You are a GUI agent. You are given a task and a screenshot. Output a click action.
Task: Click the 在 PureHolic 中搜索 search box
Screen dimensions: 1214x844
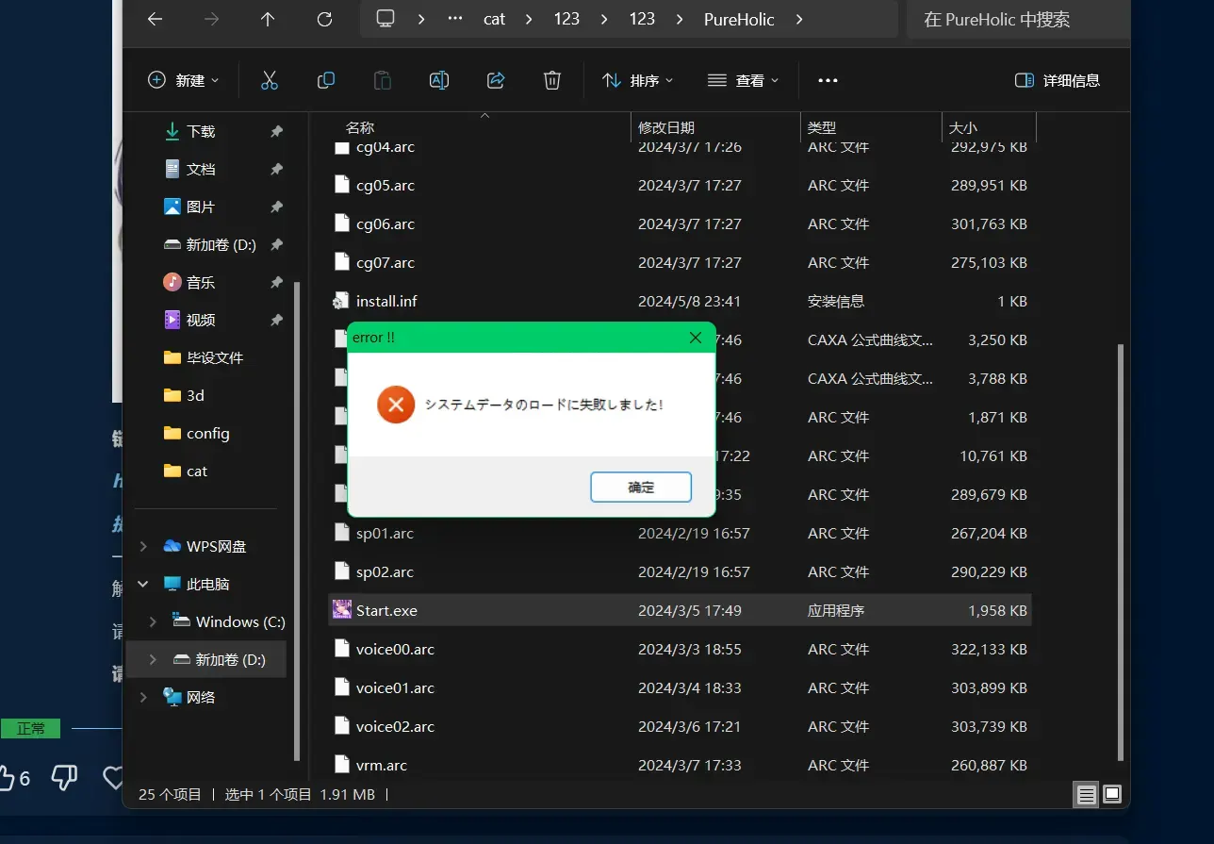coord(1018,19)
